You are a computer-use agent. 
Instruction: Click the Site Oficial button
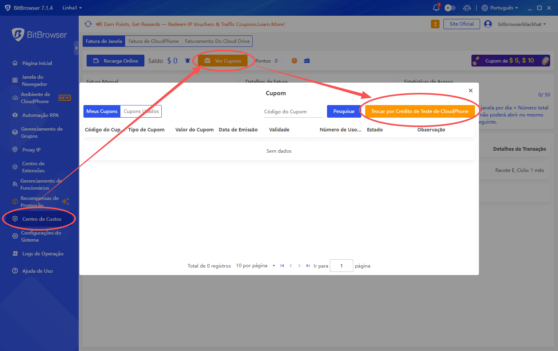pos(462,24)
